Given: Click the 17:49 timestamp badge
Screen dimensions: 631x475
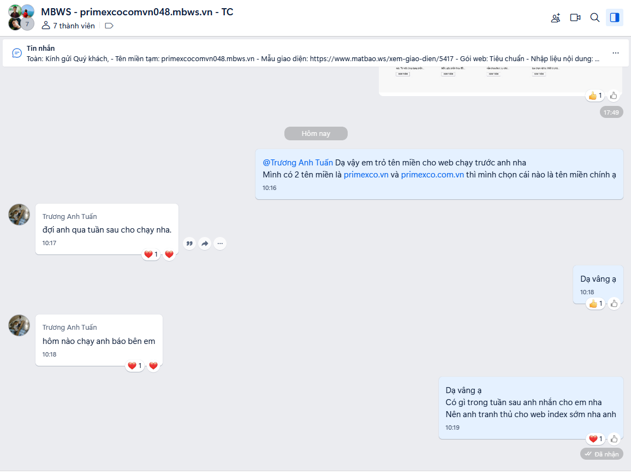Looking at the screenshot, I should pyautogui.click(x=611, y=112).
